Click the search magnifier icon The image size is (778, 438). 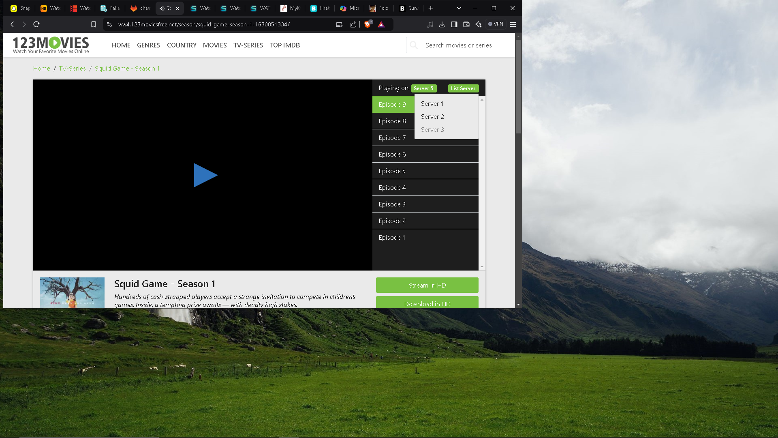coord(414,45)
